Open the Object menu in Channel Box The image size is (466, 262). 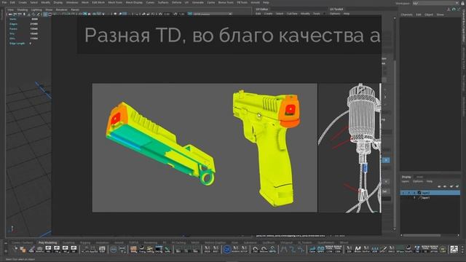click(429, 15)
